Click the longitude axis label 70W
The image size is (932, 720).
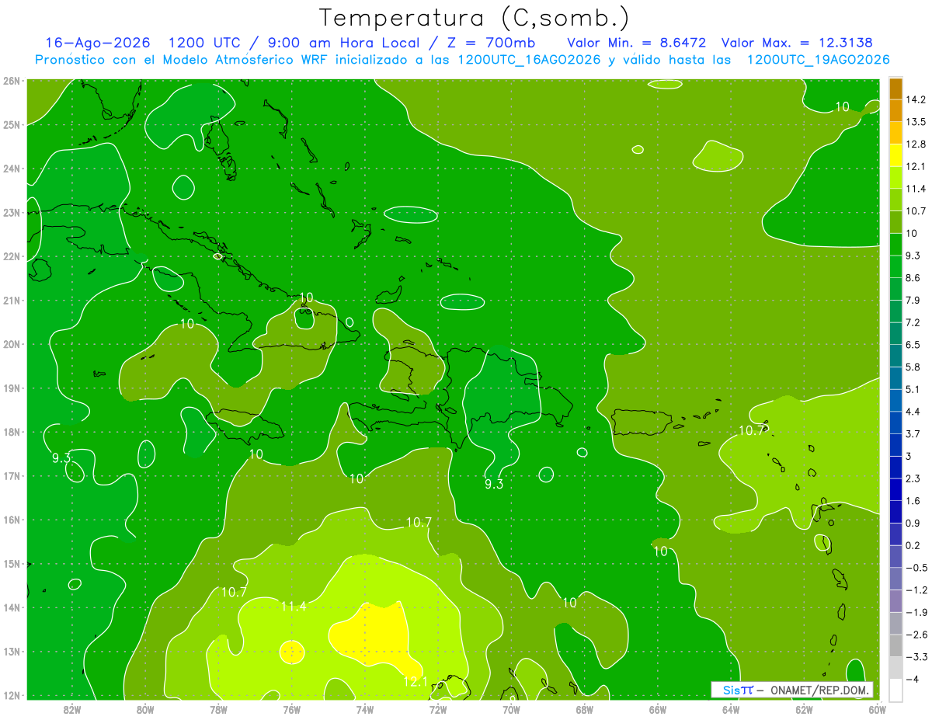tap(511, 709)
